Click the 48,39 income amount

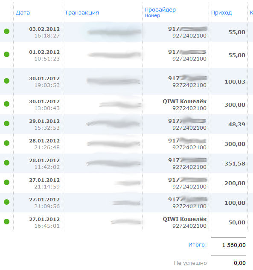click(x=237, y=125)
